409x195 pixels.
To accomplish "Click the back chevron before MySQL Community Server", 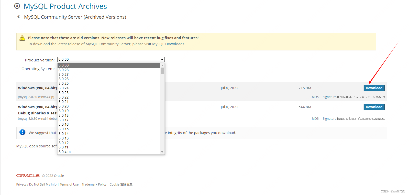I will (x=18, y=17).
